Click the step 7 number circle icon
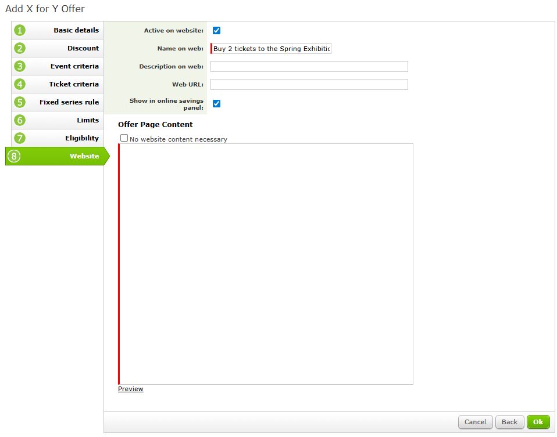Image resolution: width=557 pixels, height=437 pixels. click(x=20, y=138)
